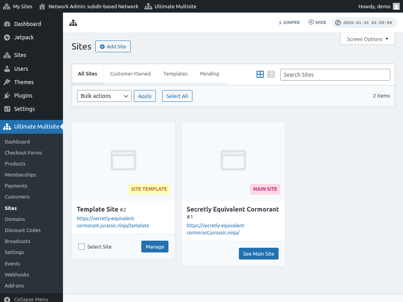
Task: Open Events in the submenu
Action: point(12,264)
